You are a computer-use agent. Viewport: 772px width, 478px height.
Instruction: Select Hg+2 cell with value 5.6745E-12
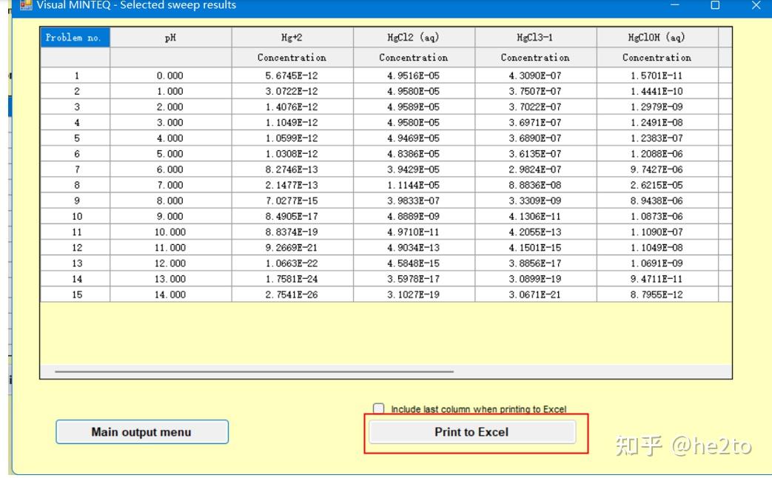coord(292,75)
